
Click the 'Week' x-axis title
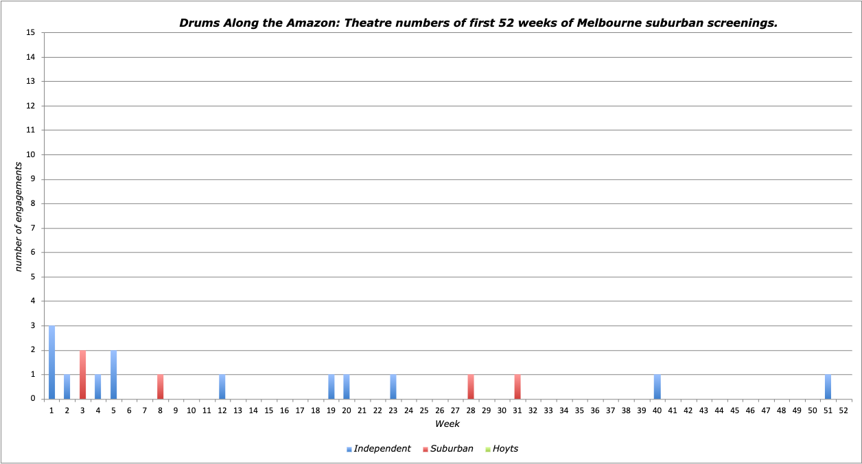click(x=447, y=424)
